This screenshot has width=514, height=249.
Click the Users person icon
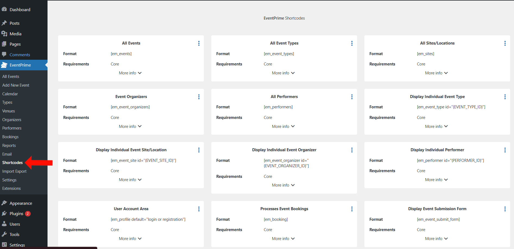tap(4, 224)
